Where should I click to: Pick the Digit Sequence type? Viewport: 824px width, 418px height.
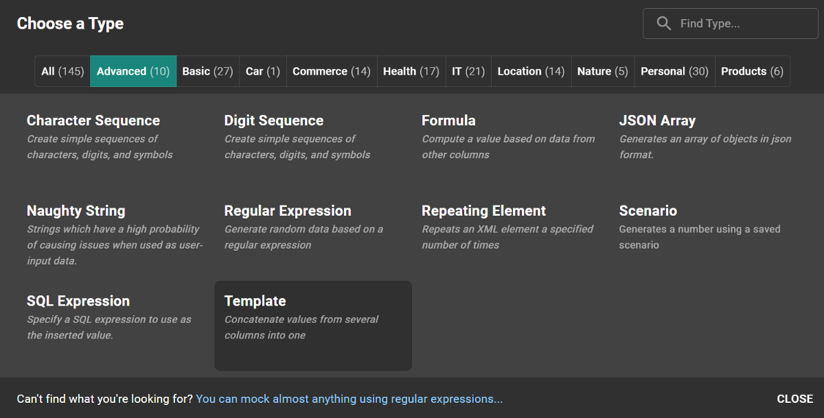(x=274, y=121)
